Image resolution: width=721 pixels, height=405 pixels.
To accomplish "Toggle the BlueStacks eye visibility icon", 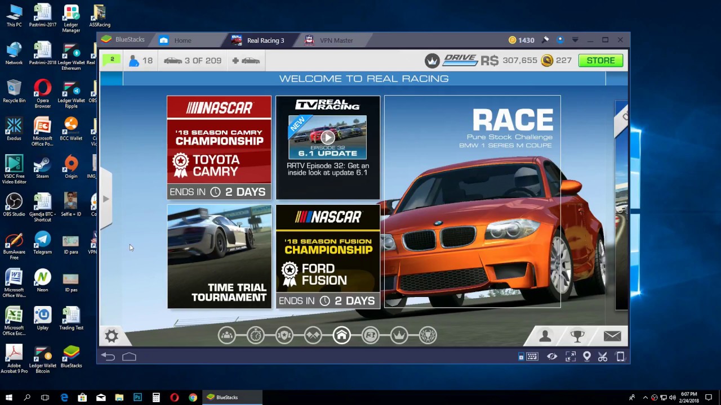I will click(x=552, y=357).
